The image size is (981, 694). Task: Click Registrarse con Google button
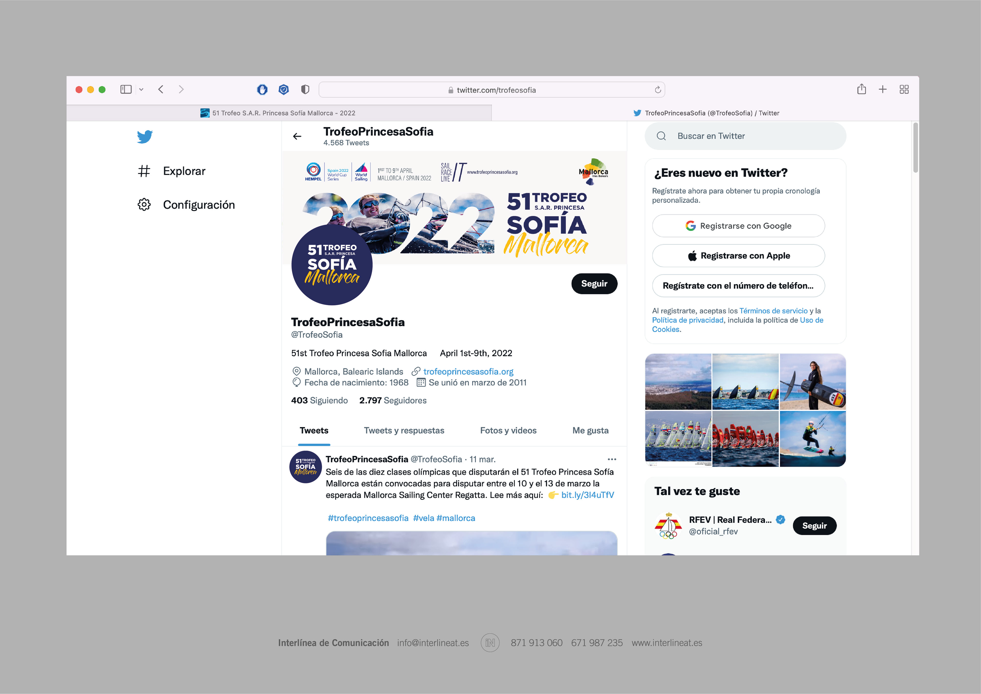click(738, 226)
